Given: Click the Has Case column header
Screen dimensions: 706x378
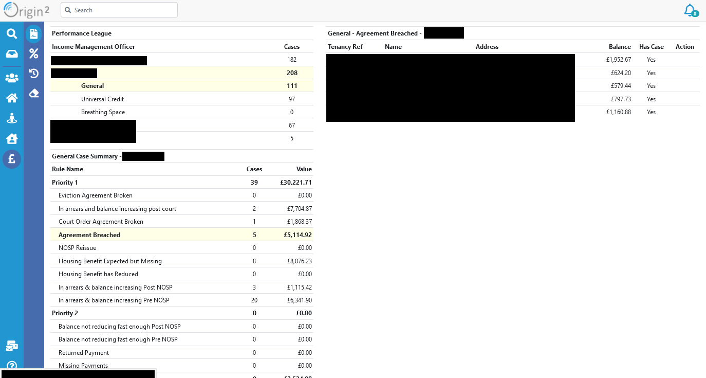Looking at the screenshot, I should click(652, 47).
